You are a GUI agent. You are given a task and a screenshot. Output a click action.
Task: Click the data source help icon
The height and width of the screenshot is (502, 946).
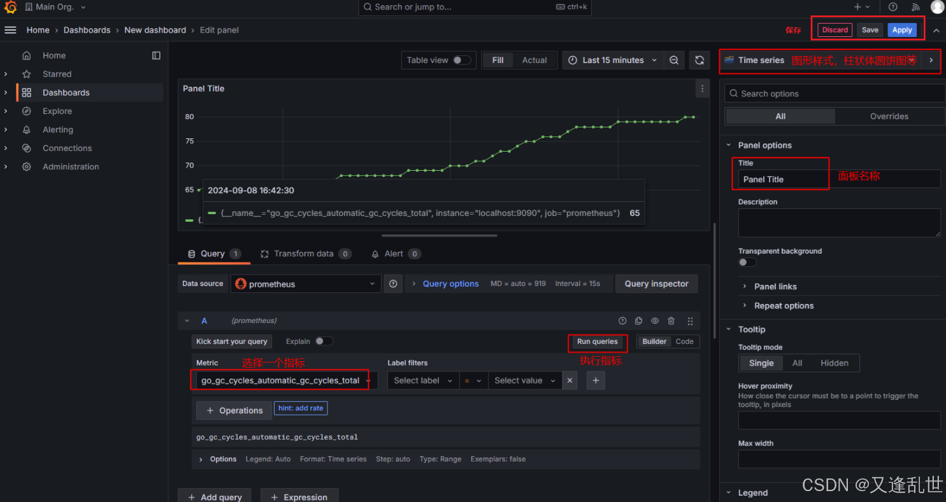(393, 284)
